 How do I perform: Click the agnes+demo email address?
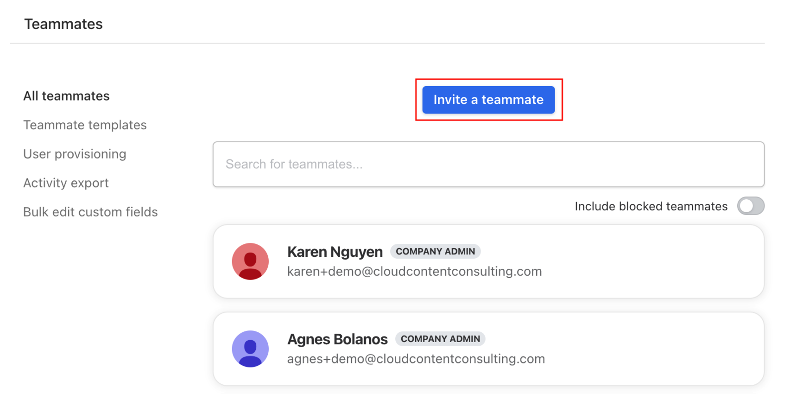point(416,359)
